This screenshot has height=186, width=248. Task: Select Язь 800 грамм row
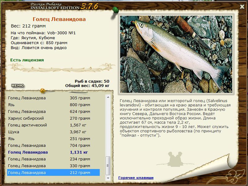tap(53, 105)
